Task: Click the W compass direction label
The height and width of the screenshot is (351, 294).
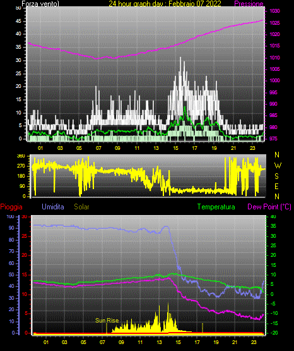Action: tap(278, 166)
